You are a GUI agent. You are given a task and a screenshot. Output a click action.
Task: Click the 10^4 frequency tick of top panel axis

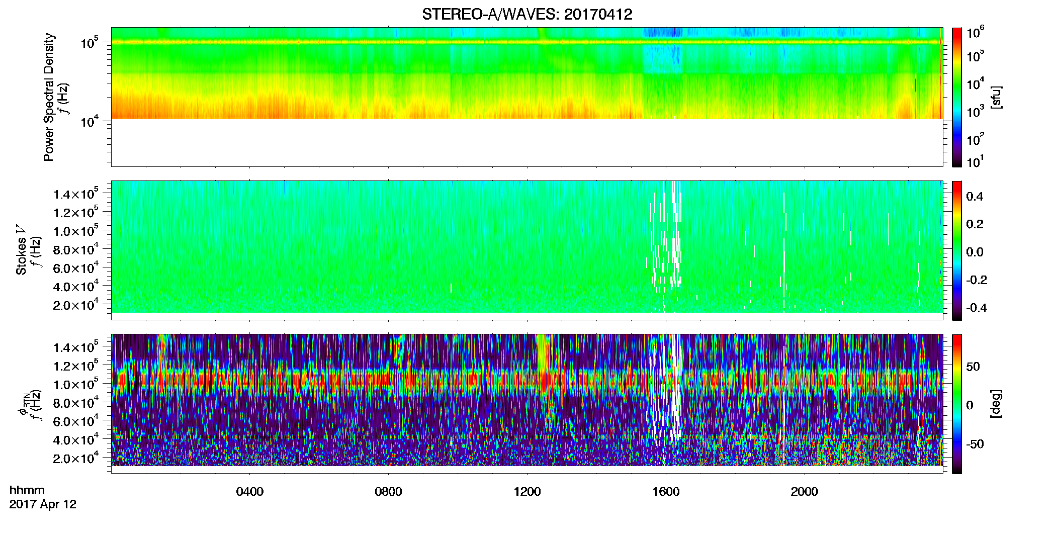coord(89,121)
